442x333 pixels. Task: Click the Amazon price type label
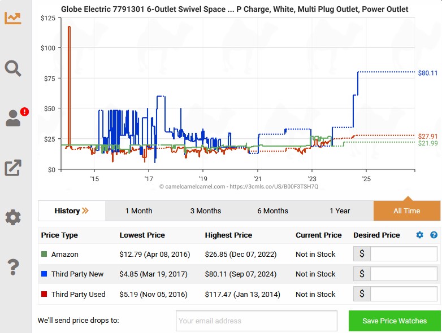[x=65, y=255]
